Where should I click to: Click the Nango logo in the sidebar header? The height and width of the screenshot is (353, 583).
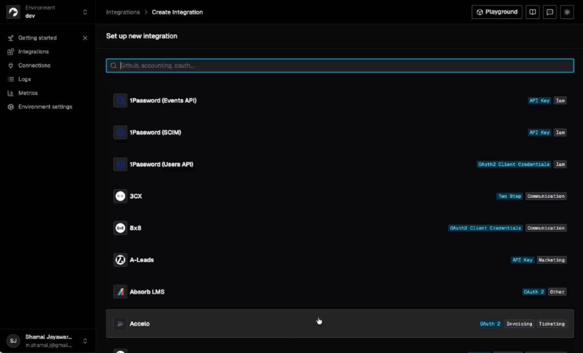[x=13, y=12]
